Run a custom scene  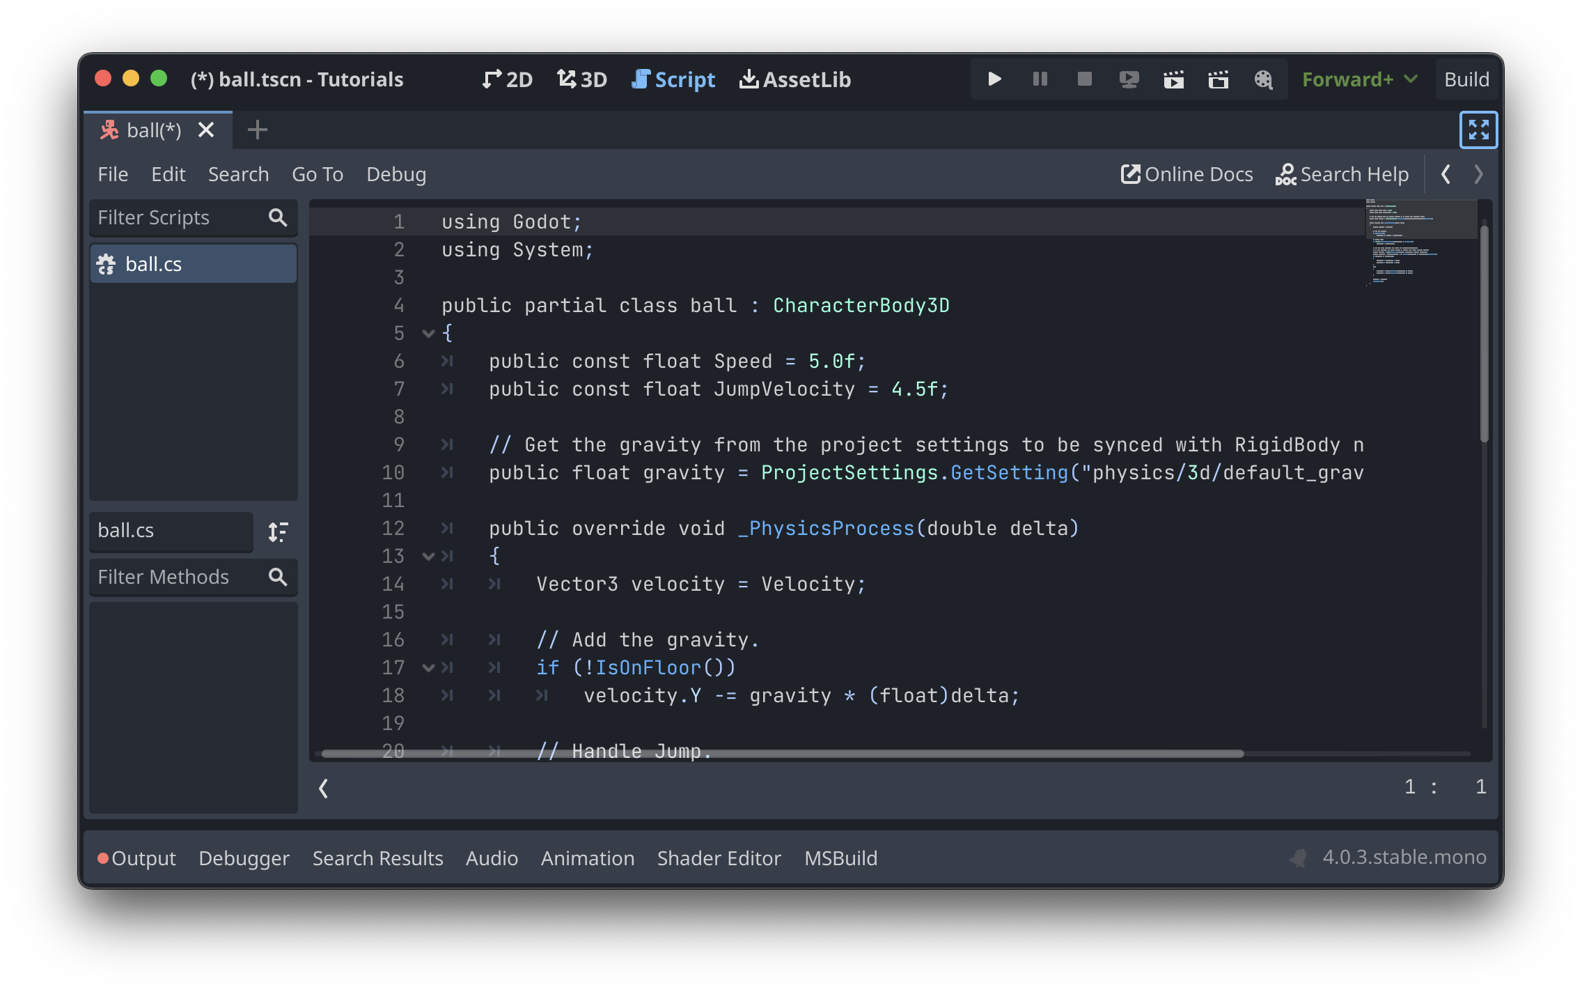1219,79
